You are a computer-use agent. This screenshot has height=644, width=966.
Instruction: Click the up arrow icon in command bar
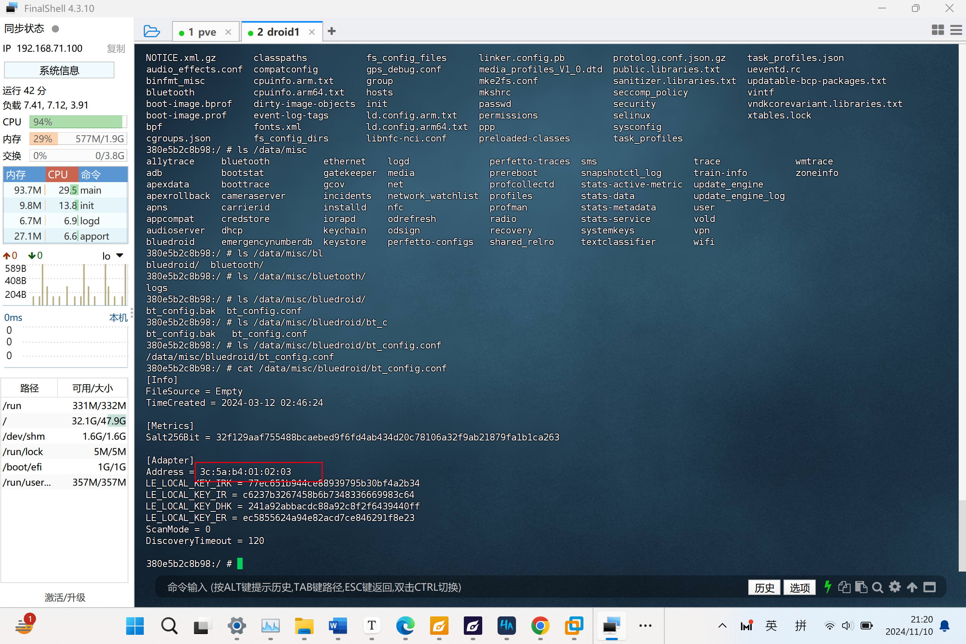[912, 587]
